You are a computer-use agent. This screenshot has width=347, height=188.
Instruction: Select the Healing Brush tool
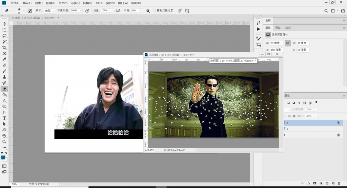[4, 65]
